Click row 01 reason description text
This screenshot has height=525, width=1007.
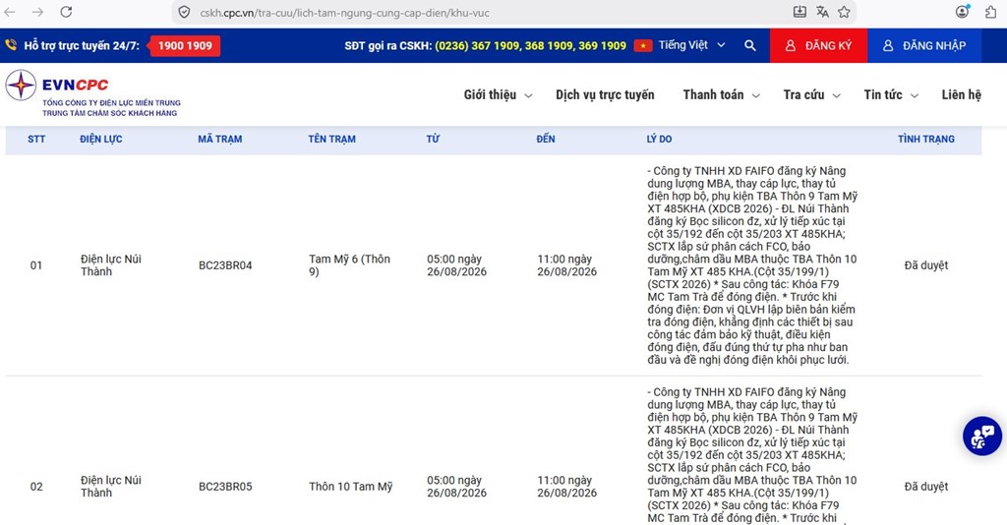(752, 265)
